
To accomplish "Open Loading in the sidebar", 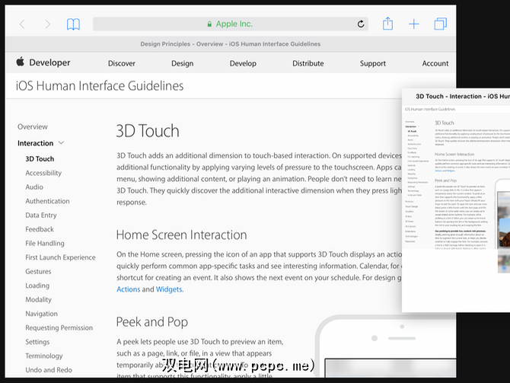I will [x=37, y=286].
